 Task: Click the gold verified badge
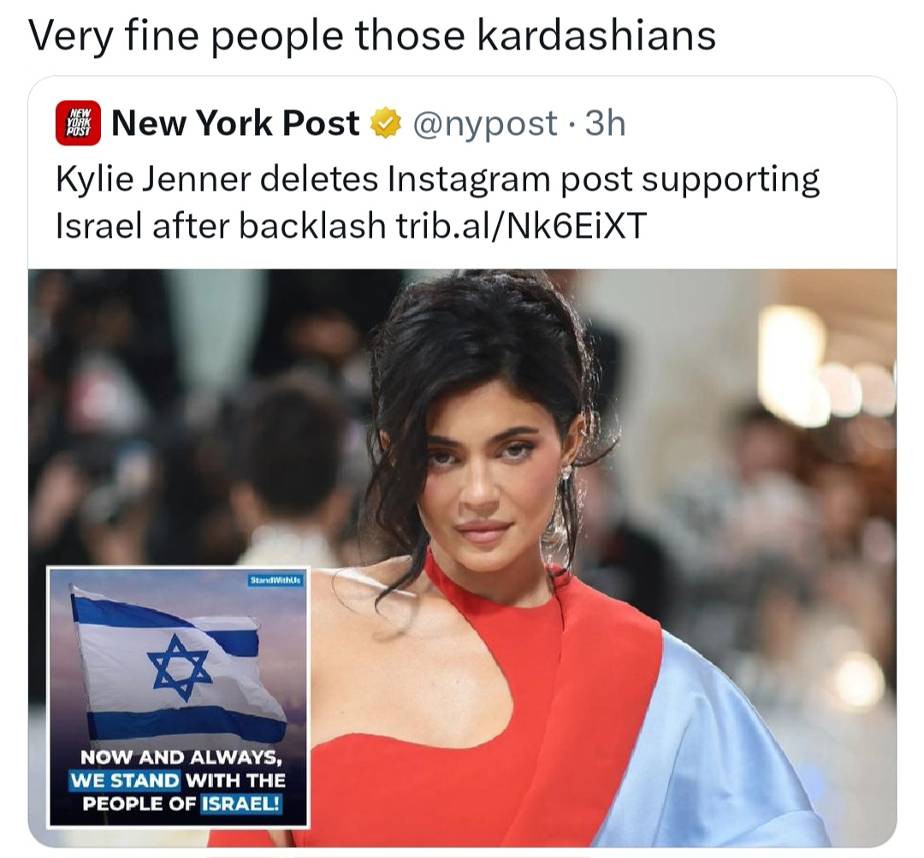(x=385, y=123)
